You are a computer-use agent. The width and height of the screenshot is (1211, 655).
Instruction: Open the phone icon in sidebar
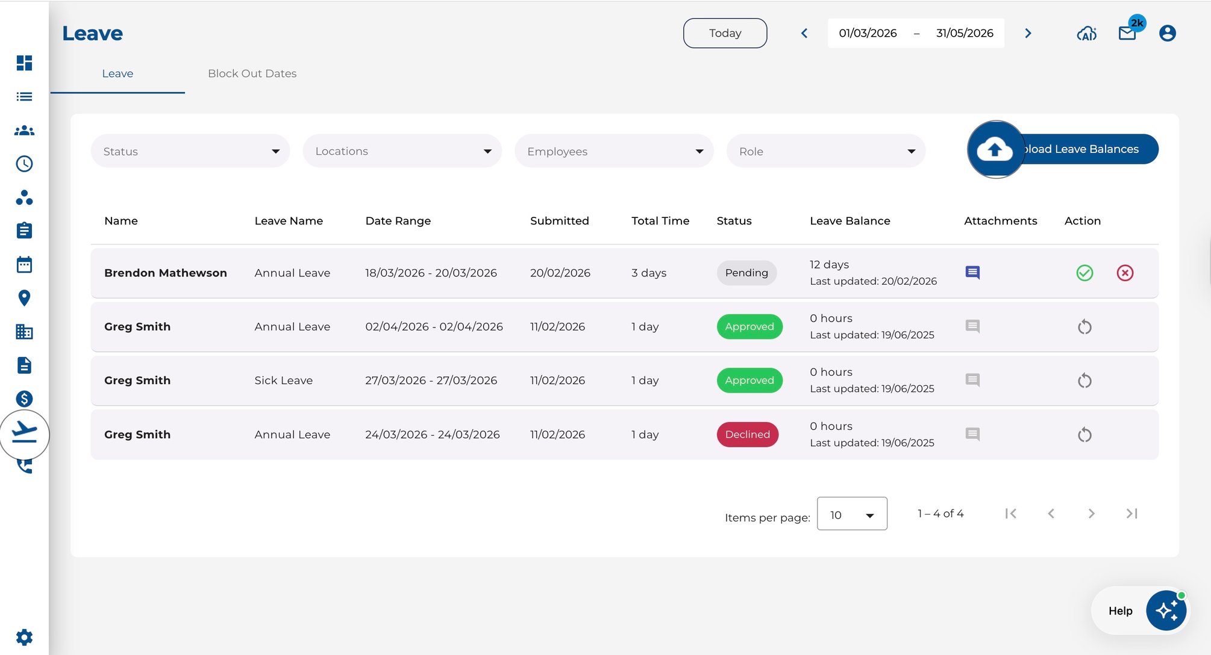[24, 467]
